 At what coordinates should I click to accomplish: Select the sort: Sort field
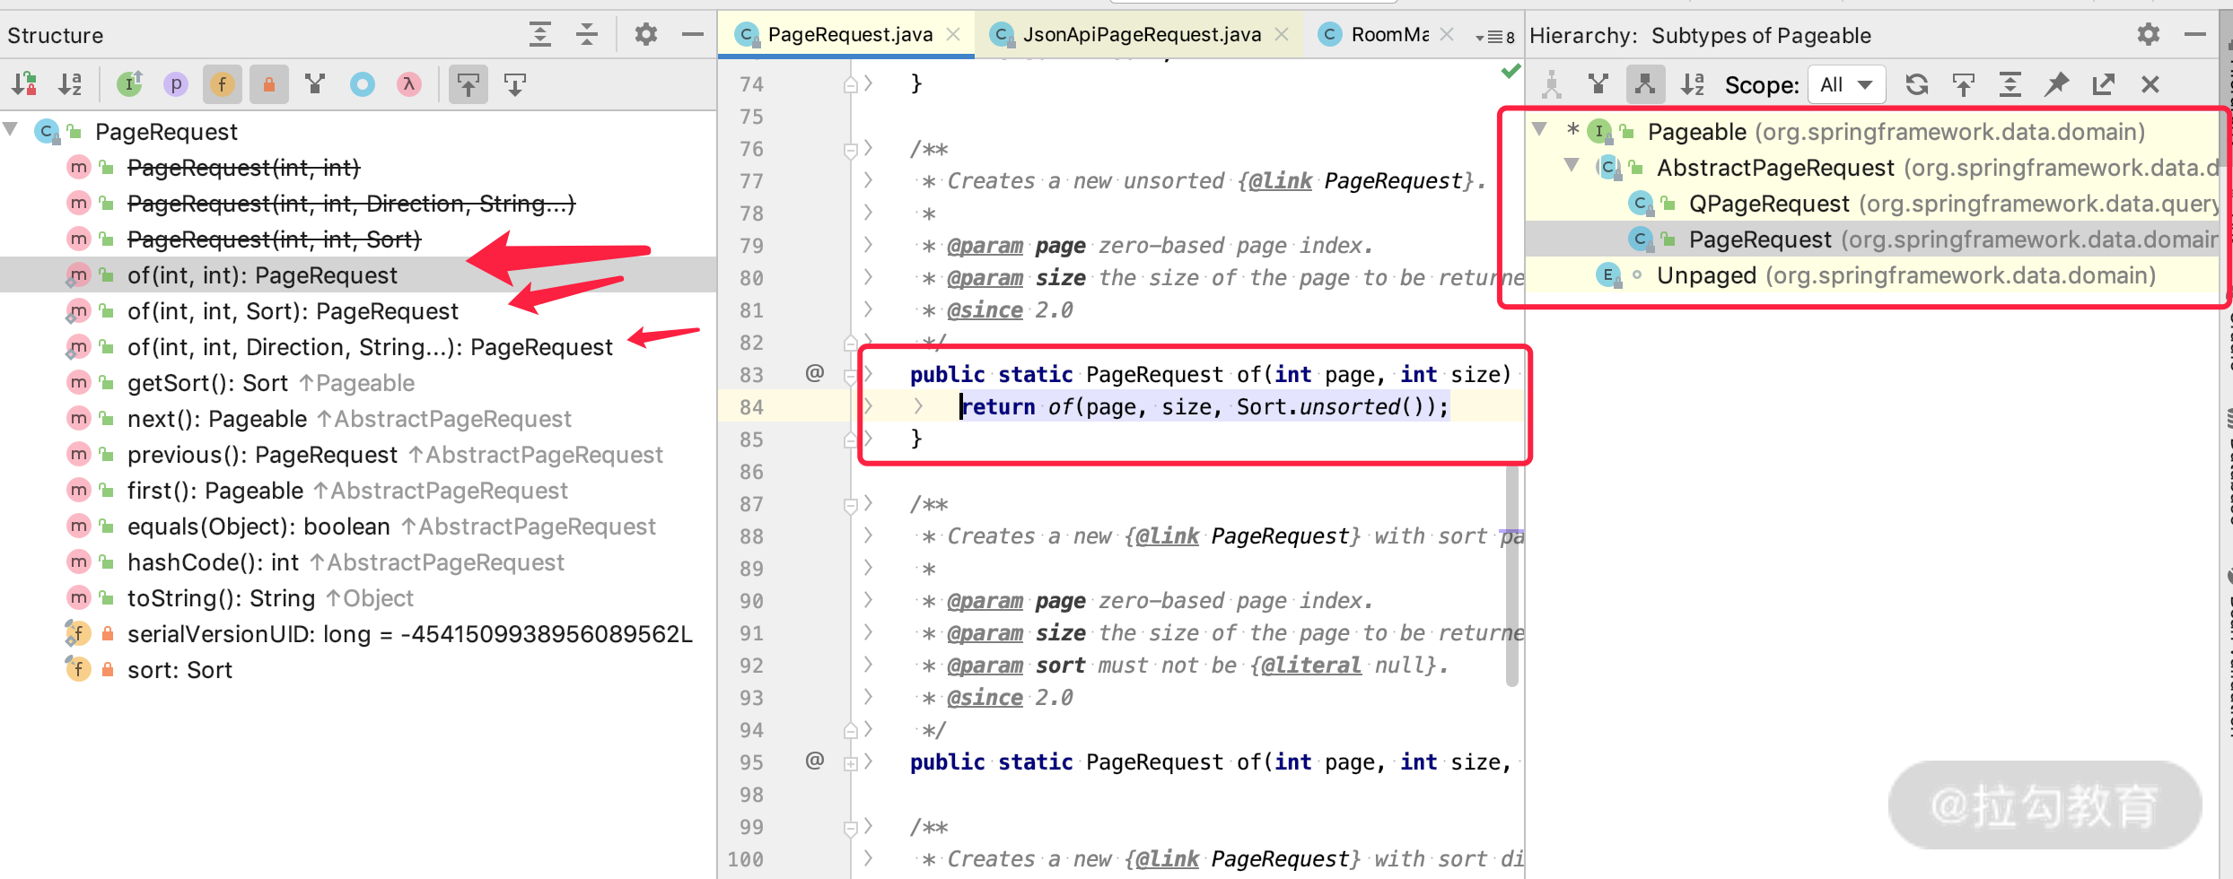point(358,670)
